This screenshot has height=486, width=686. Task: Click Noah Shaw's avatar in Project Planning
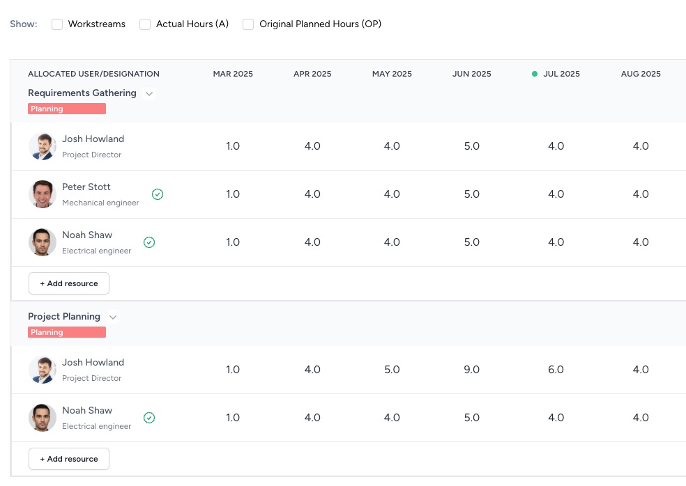43,418
